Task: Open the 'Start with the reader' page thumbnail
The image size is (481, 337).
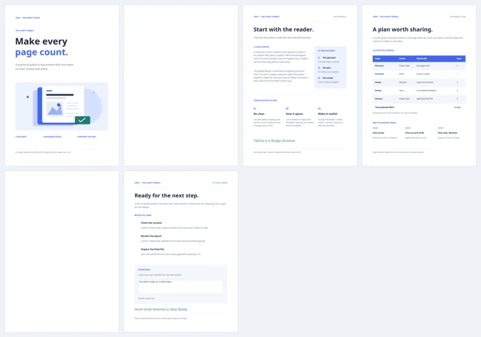Action: pyautogui.click(x=300, y=85)
